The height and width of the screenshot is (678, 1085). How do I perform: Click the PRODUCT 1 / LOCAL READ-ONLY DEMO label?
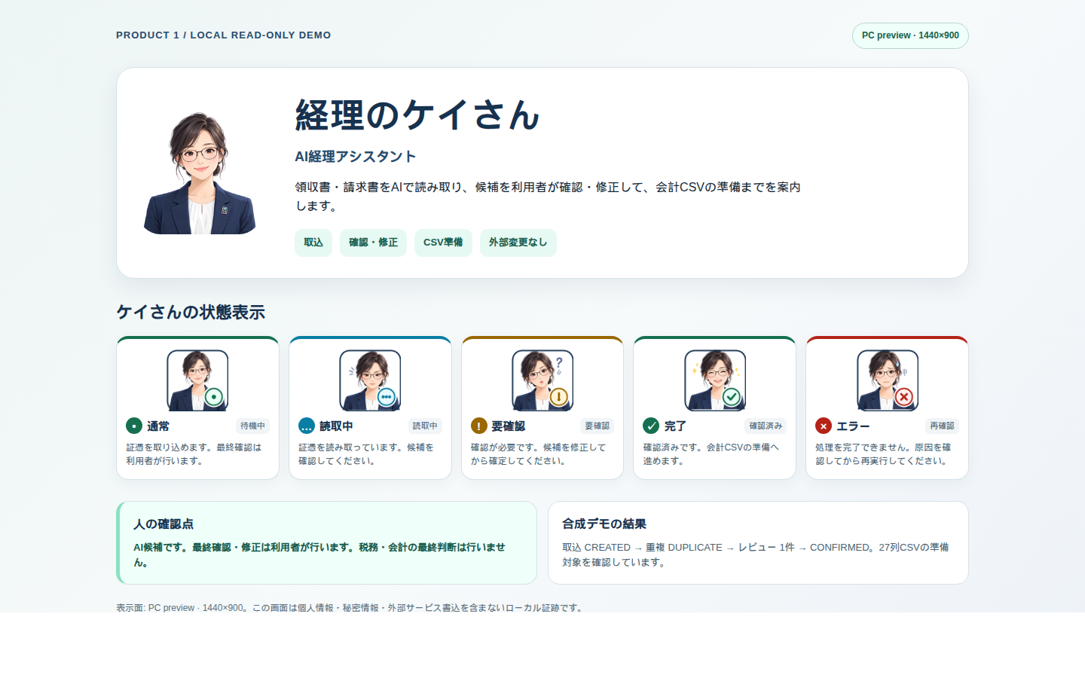point(224,35)
